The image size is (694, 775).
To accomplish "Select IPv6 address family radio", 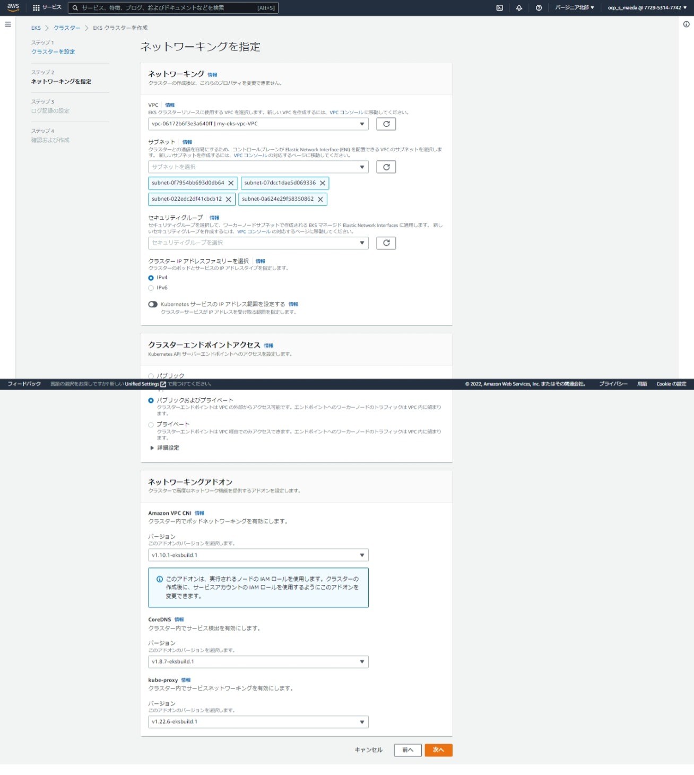I will 151,288.
